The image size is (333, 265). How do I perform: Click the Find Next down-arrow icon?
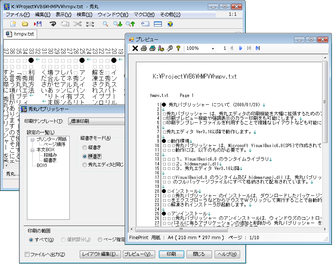[118, 24]
